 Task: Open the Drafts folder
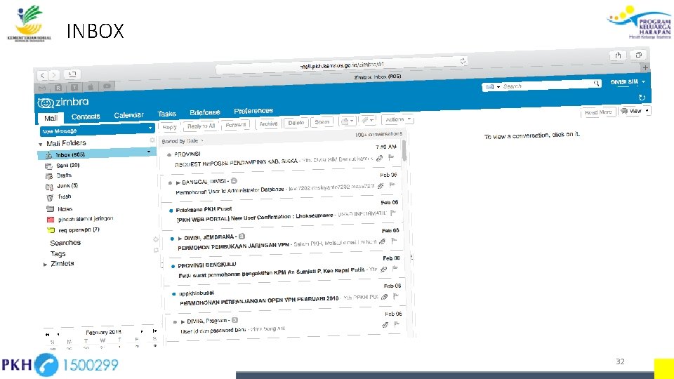64,175
